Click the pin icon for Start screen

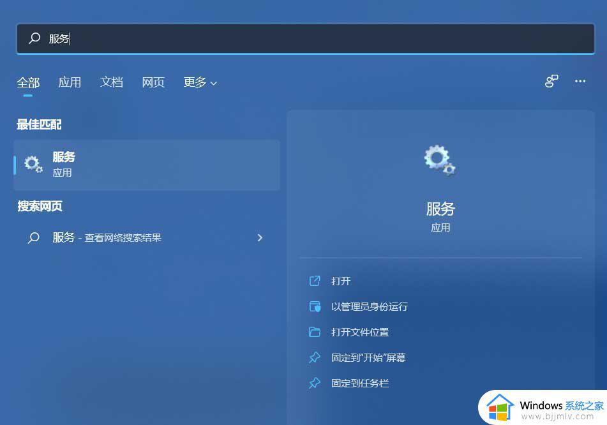(315, 357)
